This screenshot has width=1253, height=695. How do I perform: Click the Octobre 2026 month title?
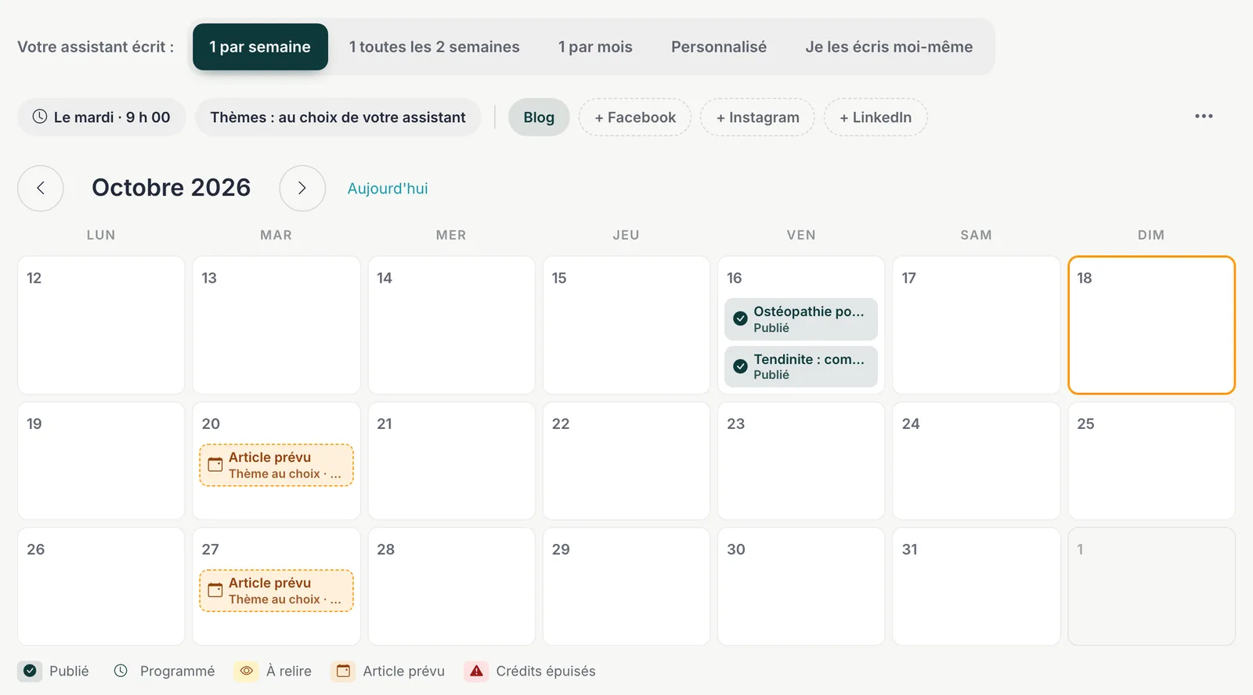(172, 188)
